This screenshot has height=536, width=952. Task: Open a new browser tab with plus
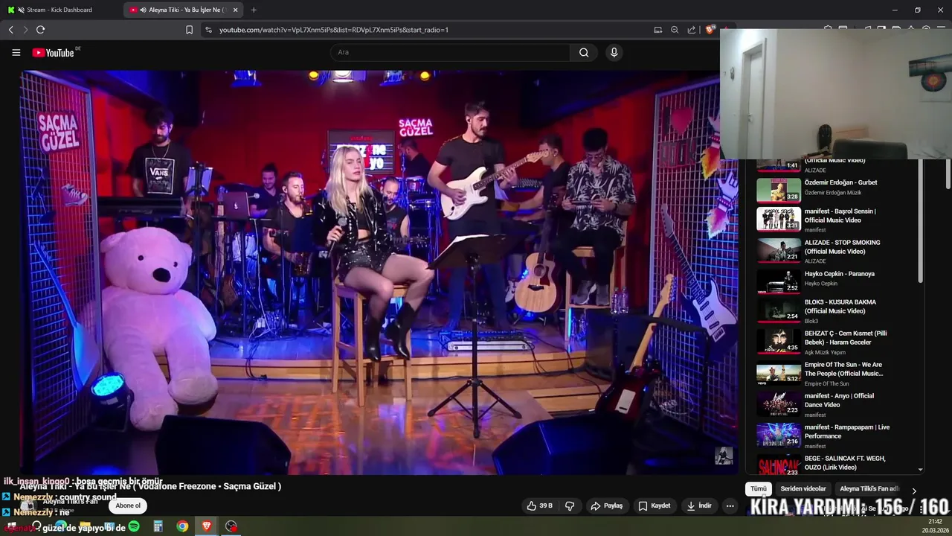254,10
